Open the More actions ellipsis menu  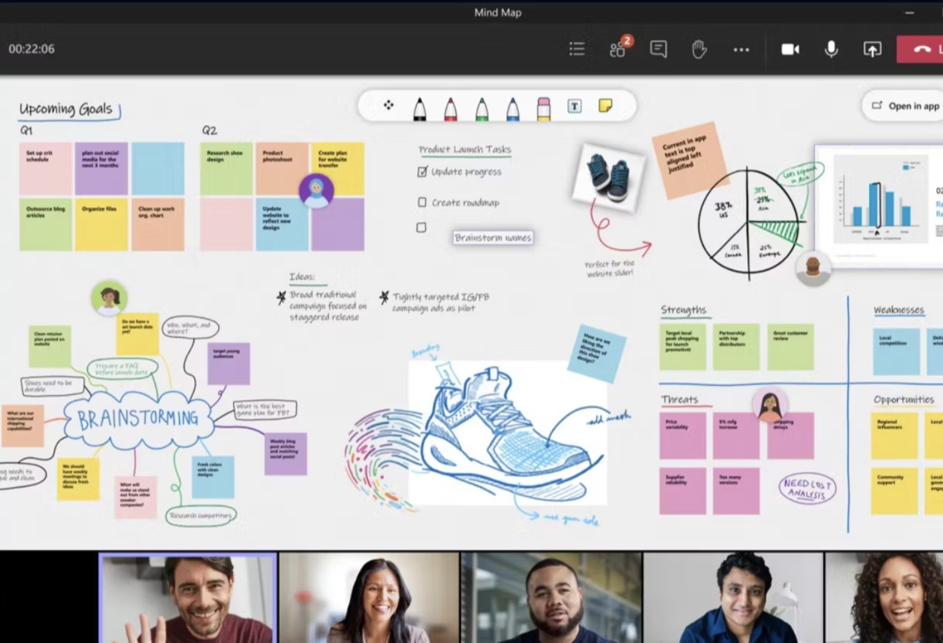pyautogui.click(x=741, y=50)
